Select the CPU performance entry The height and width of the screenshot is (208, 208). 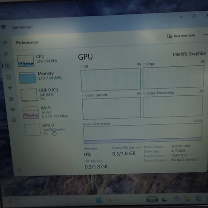click(43, 60)
